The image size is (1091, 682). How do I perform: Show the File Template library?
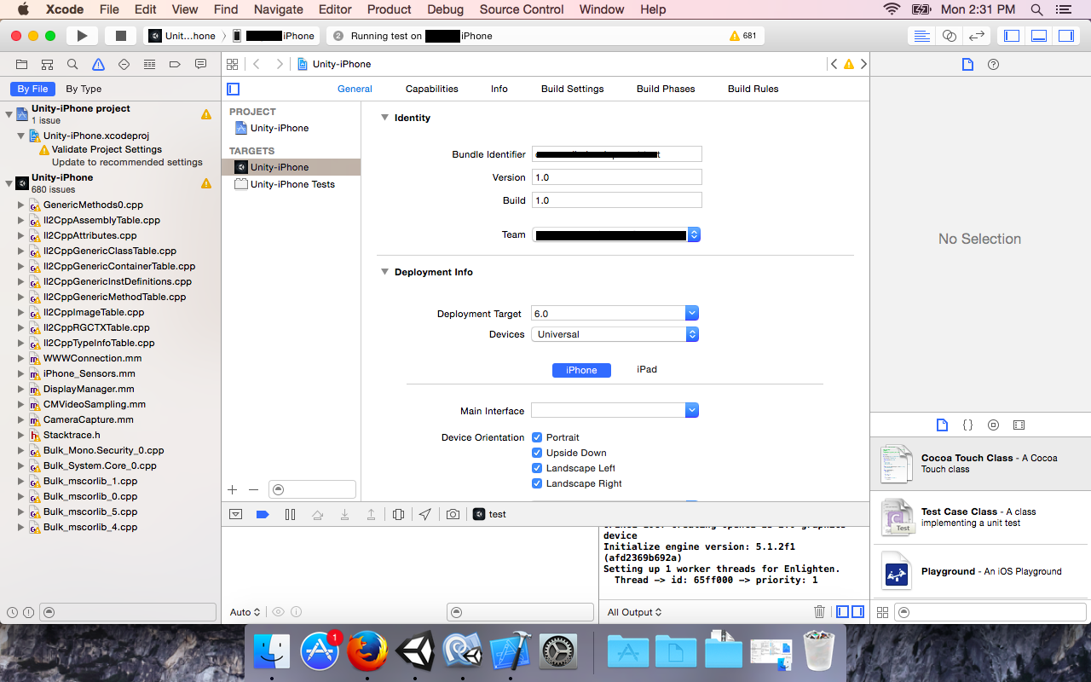(942, 425)
